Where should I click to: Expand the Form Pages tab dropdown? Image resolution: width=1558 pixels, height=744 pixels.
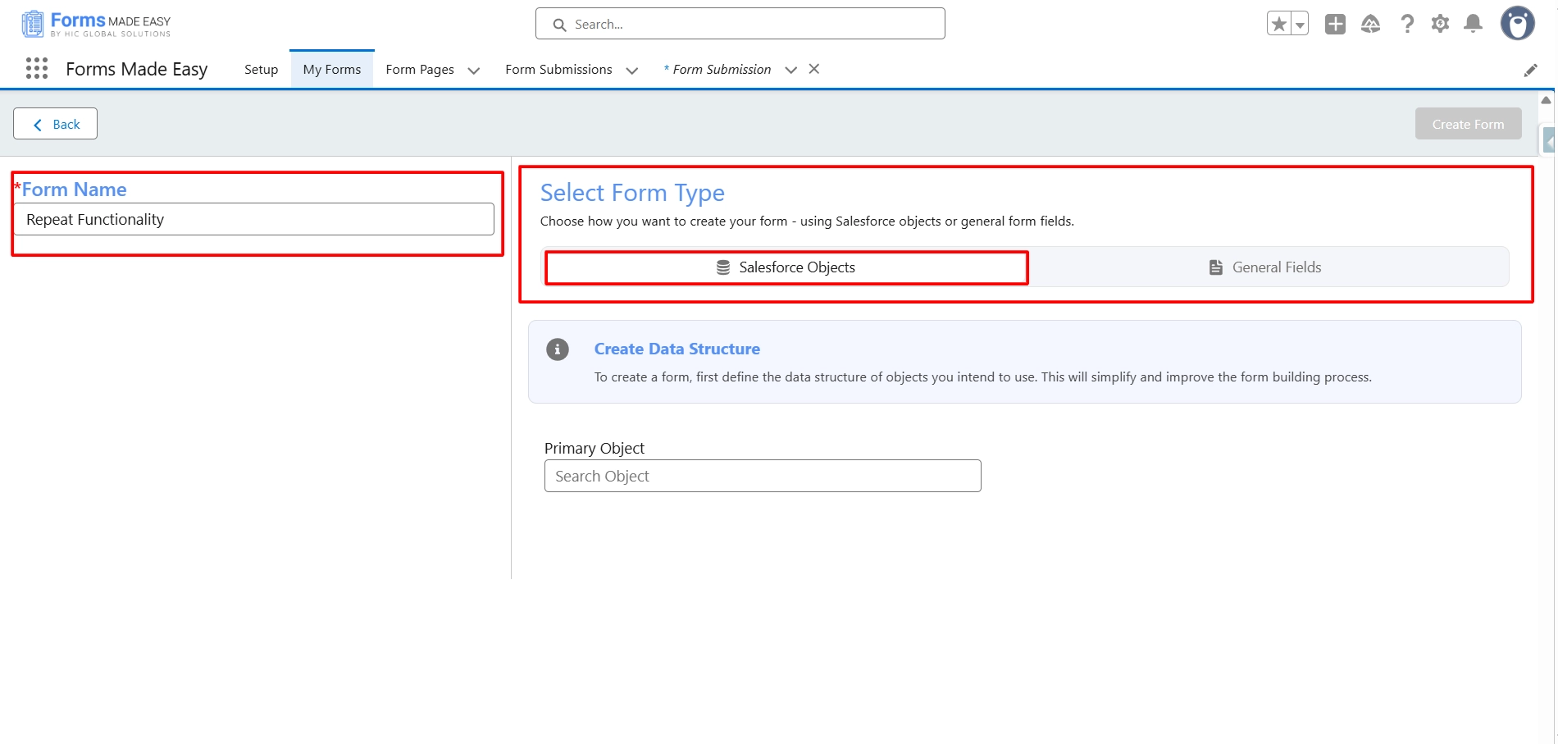coord(474,71)
